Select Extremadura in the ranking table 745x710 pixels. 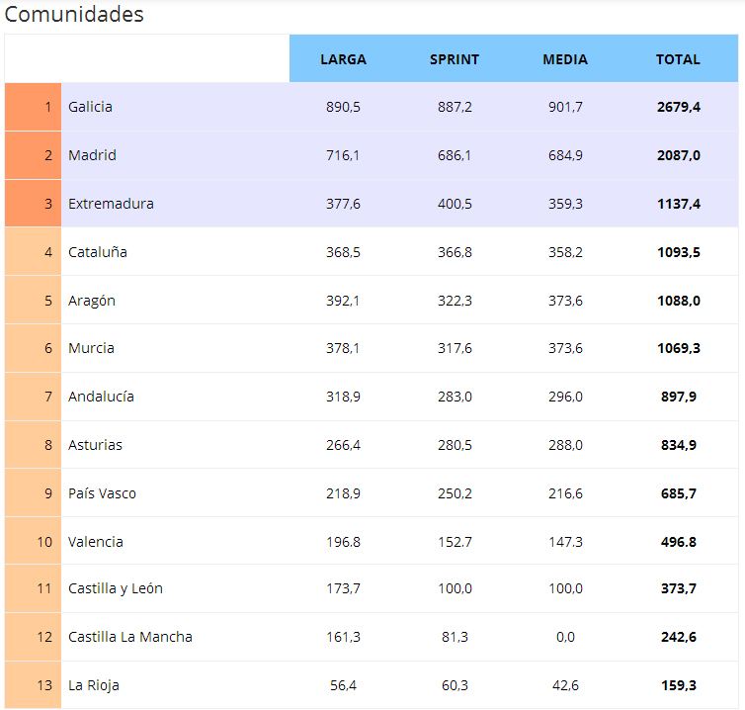[111, 204]
